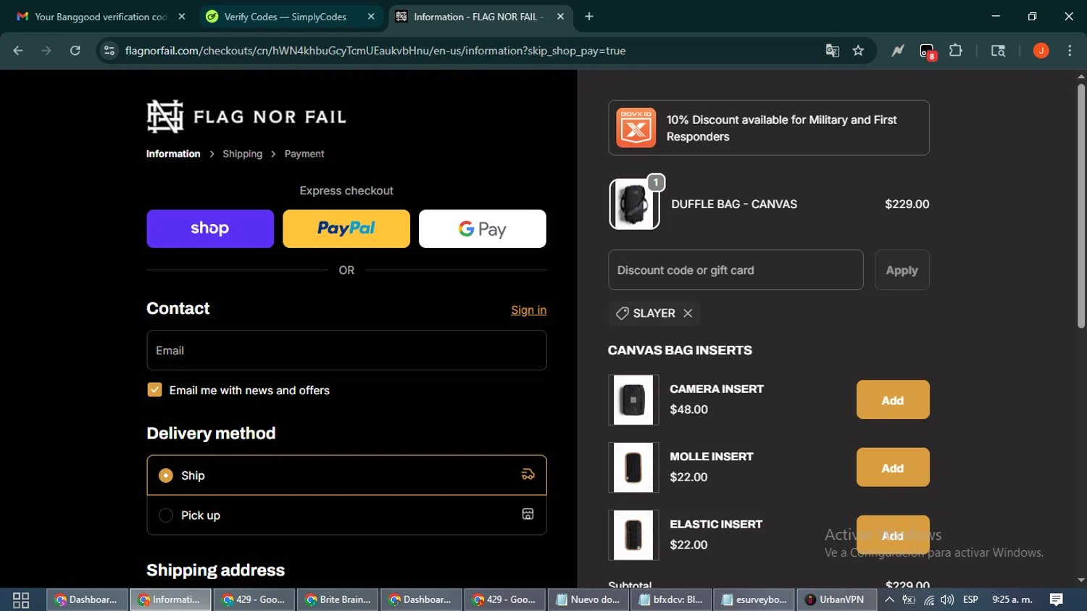1087x611 pixels.
Task: Click the Camera Insert thumbnail
Action: [633, 400]
